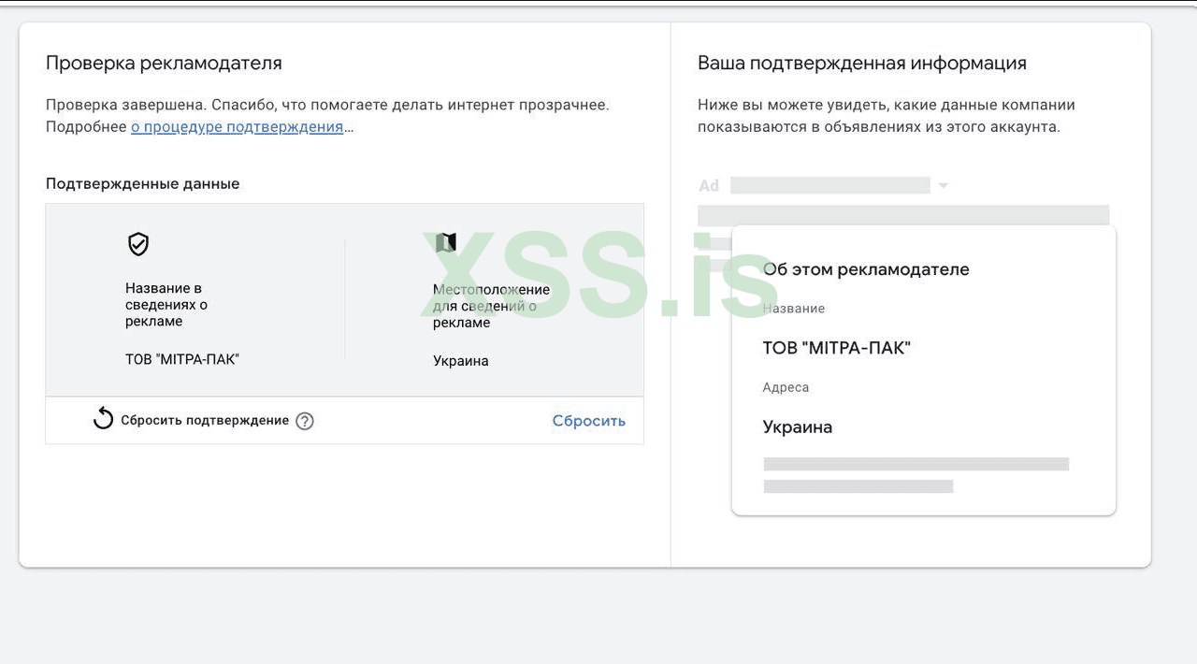This screenshot has width=1197, height=664.
Task: Select the Сбросить подтверждение label
Action: tap(205, 421)
